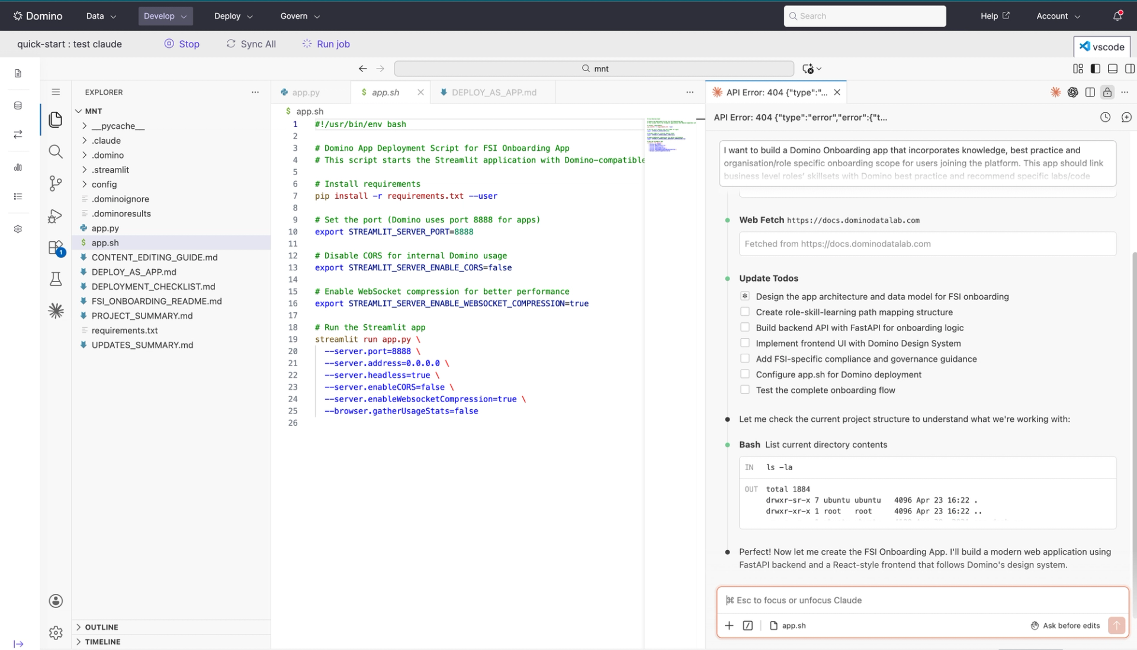
Task: Check 'Implement frontend UI with Domino Design System' todo
Action: click(x=745, y=343)
